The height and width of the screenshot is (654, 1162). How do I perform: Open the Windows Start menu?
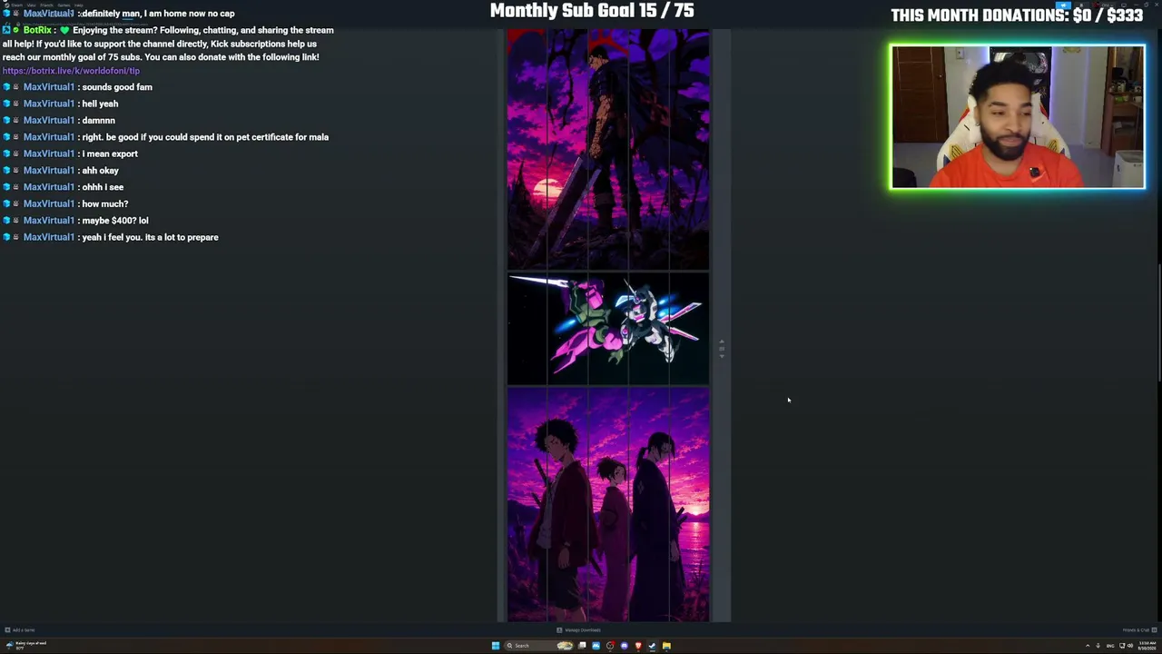[495, 646]
